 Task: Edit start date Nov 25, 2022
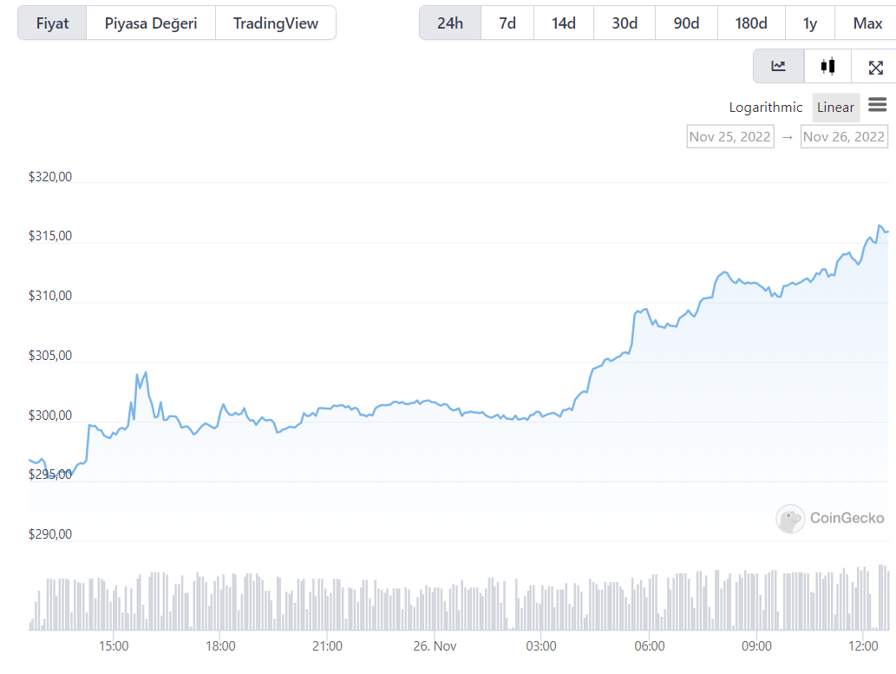(x=730, y=137)
